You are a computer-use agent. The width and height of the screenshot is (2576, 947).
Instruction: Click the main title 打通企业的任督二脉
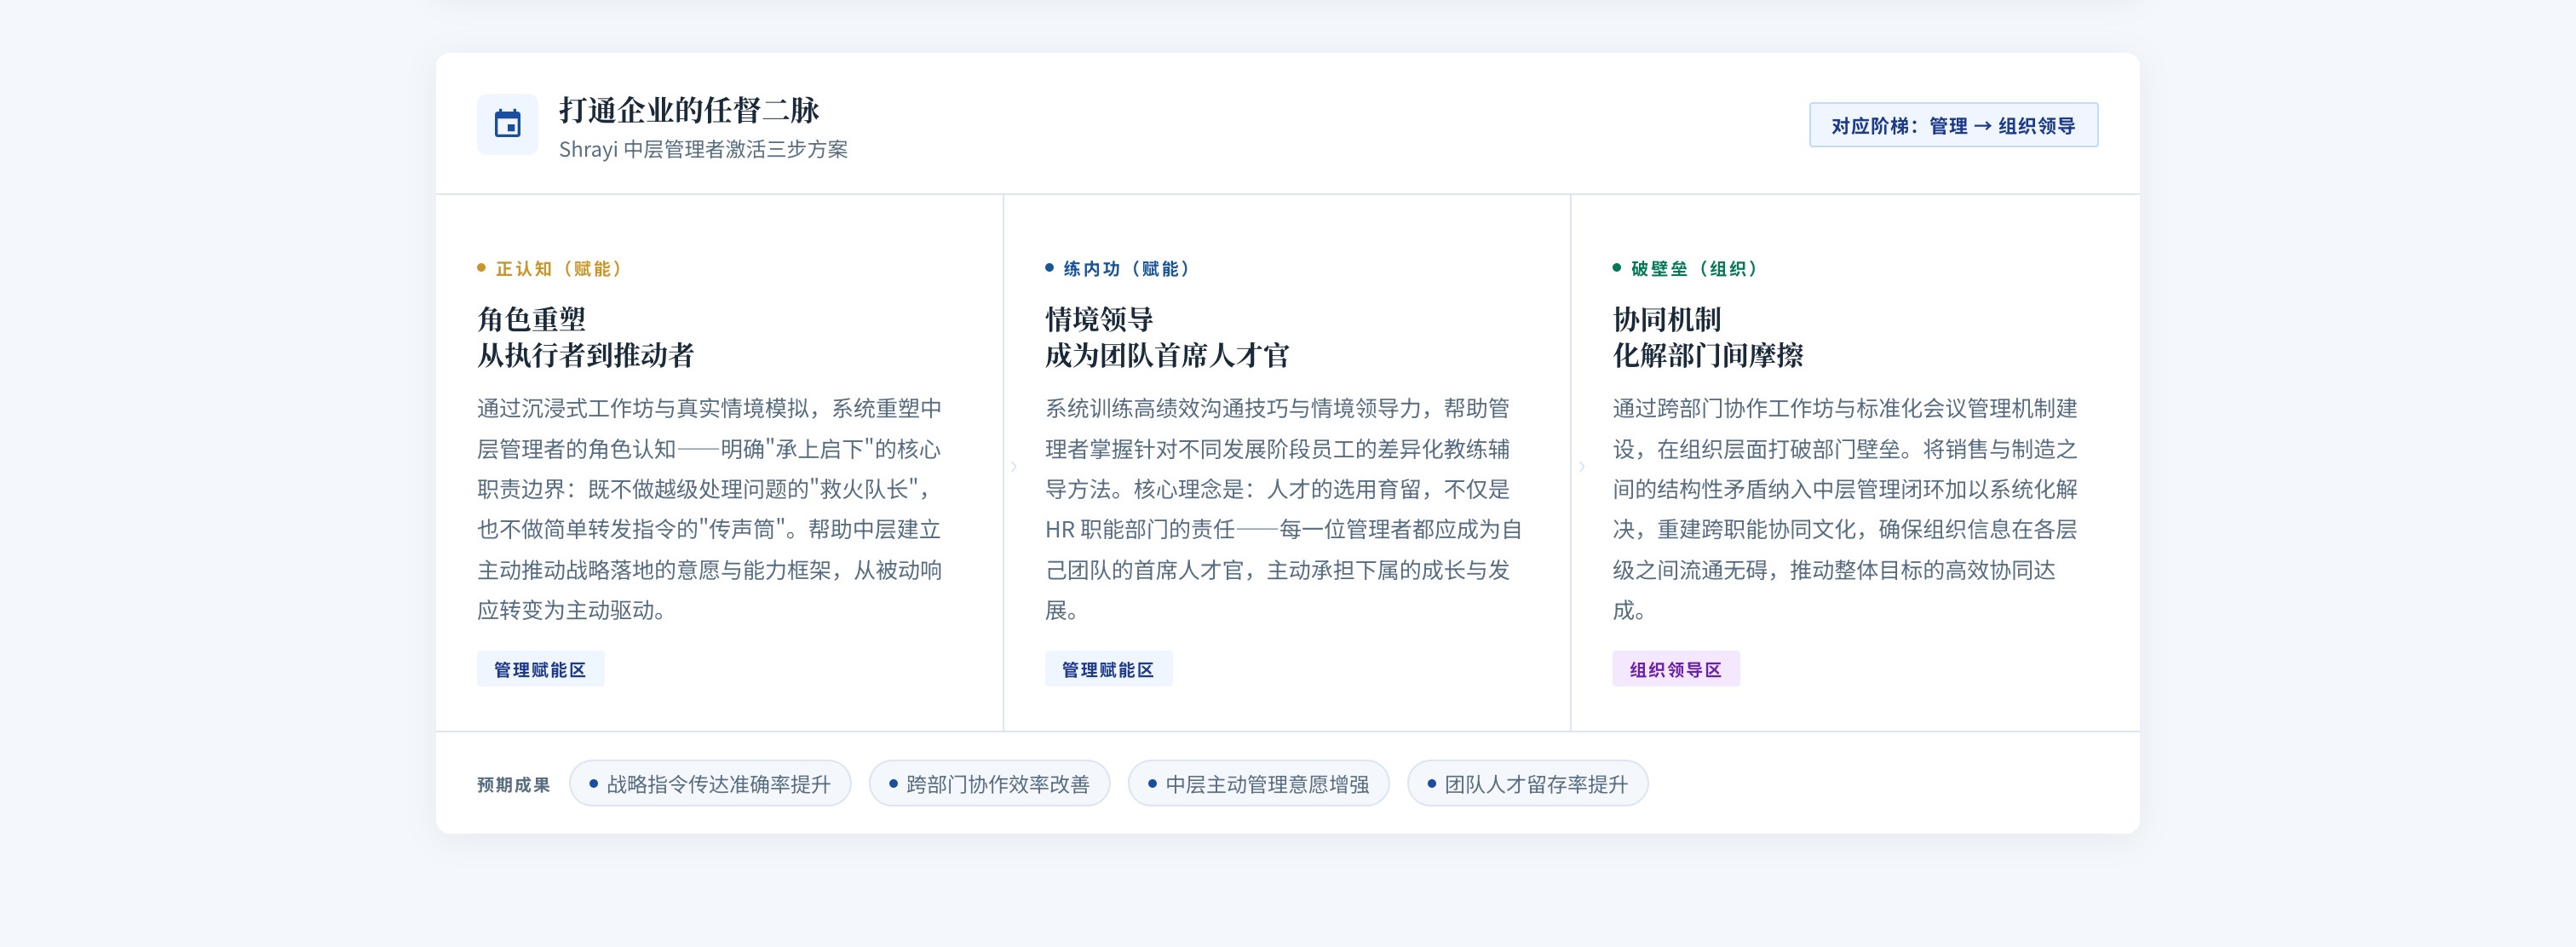[688, 110]
